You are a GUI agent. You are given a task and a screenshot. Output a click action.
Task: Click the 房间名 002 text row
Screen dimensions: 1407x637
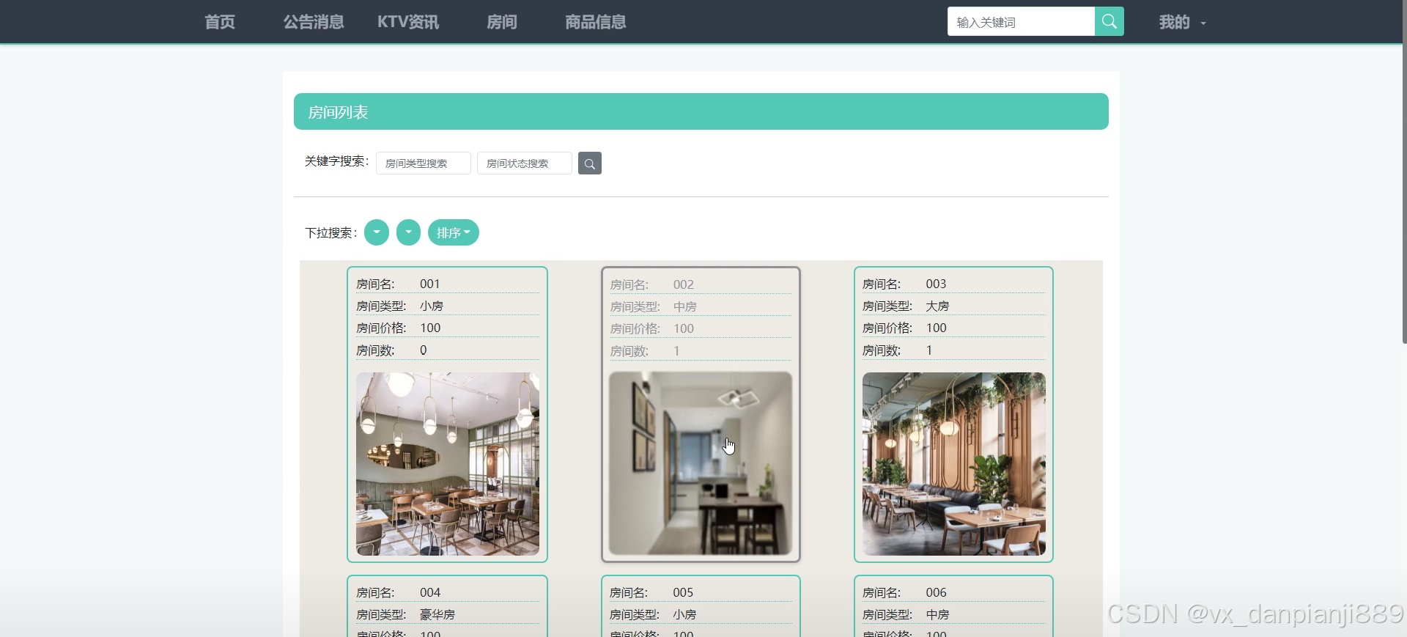701,284
